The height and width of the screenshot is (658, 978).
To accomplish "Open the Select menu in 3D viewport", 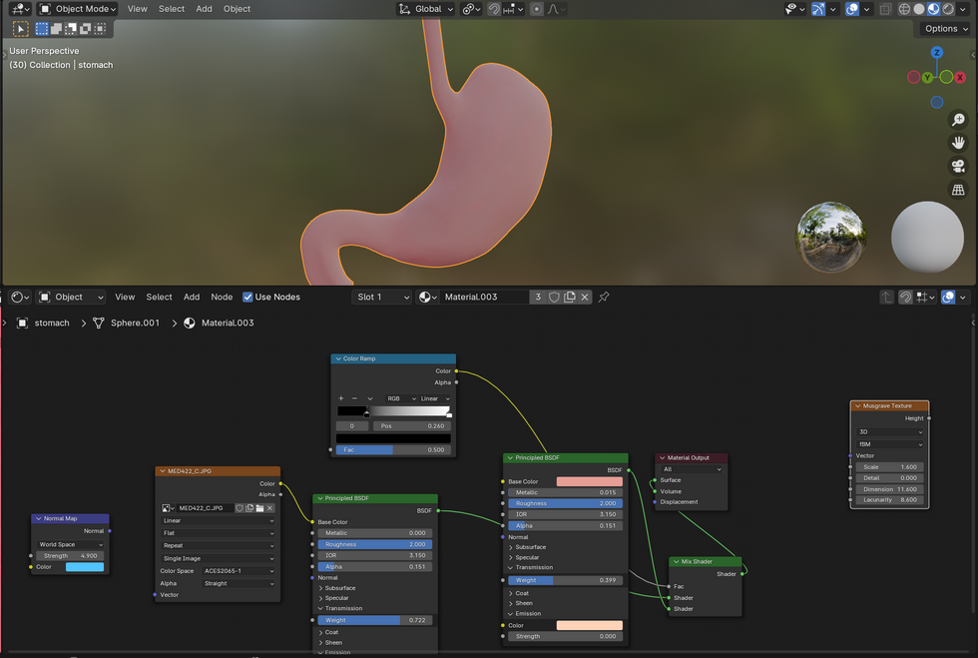I will [172, 9].
